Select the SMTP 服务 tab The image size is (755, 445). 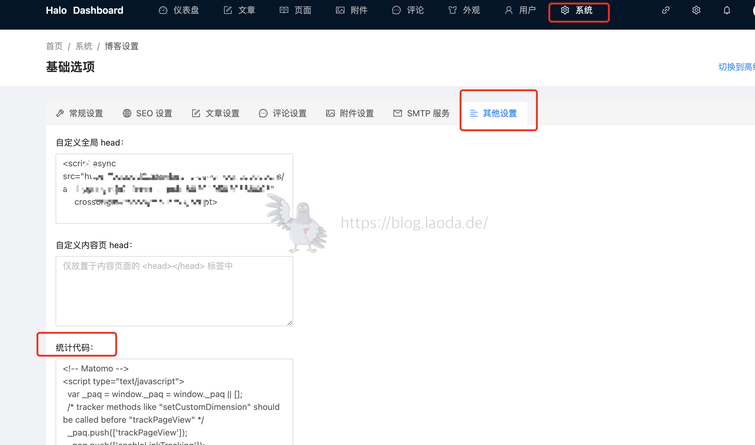(x=421, y=114)
